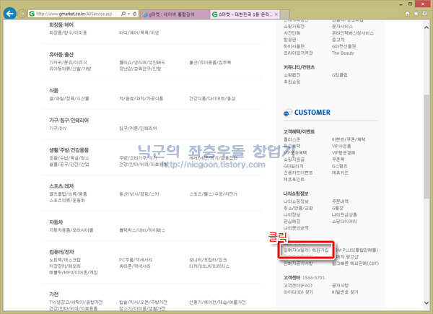Open browser tools gear icon
Screen dimensions: 433x314
(424, 14)
